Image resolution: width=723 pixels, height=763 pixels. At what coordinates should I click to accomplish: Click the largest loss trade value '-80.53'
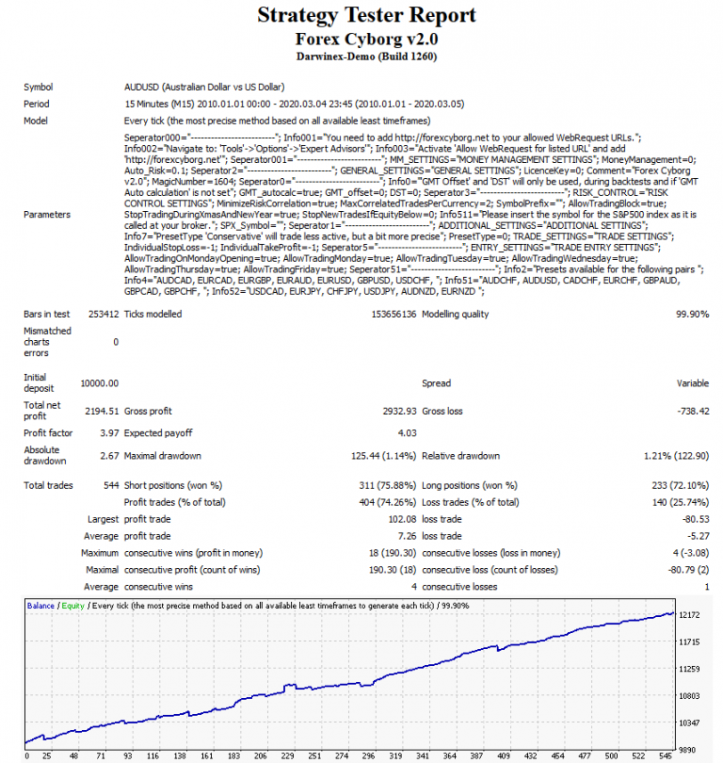pyautogui.click(x=696, y=519)
